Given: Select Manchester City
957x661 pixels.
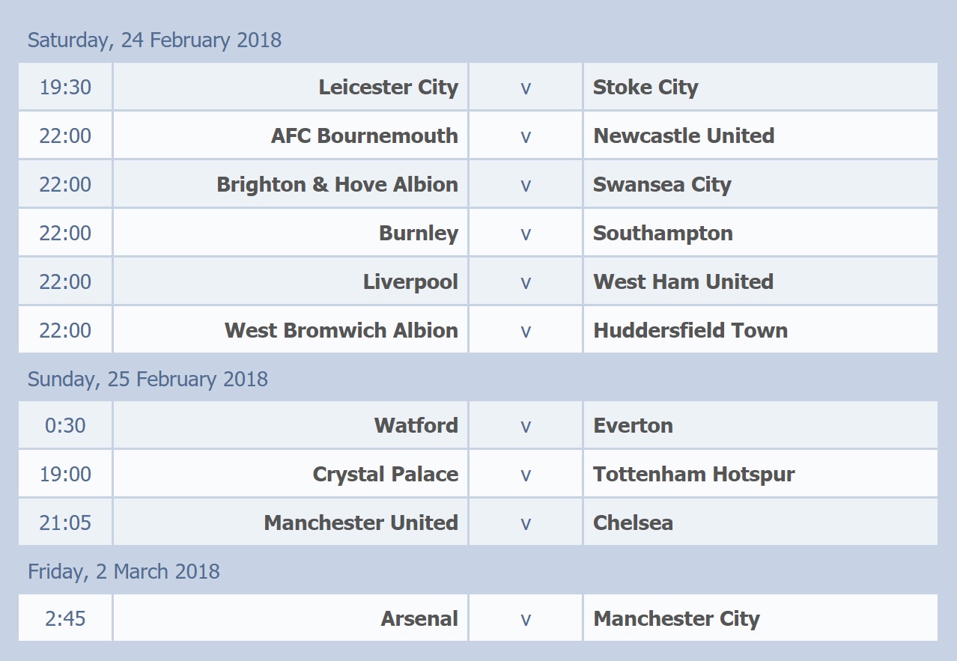Looking at the screenshot, I should tap(676, 618).
